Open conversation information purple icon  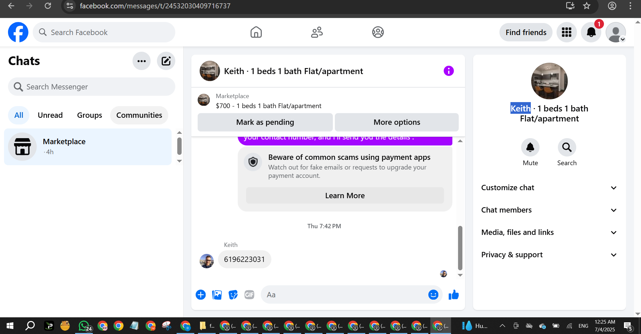tap(449, 71)
